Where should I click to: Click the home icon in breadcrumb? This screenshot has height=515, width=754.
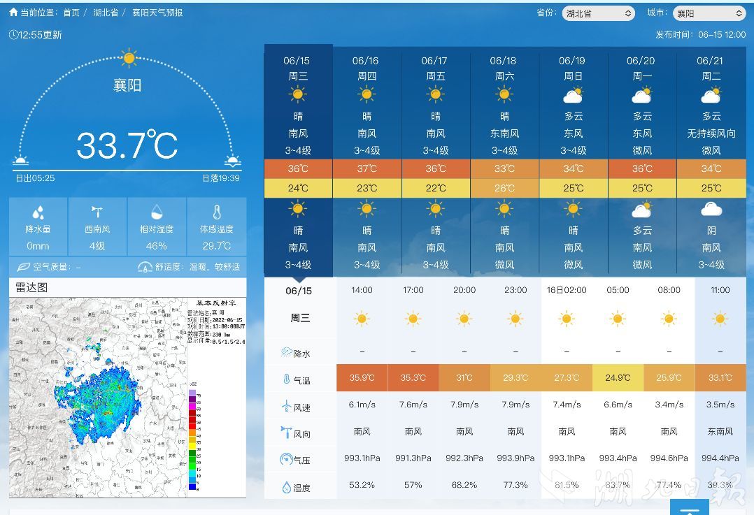coord(13,12)
